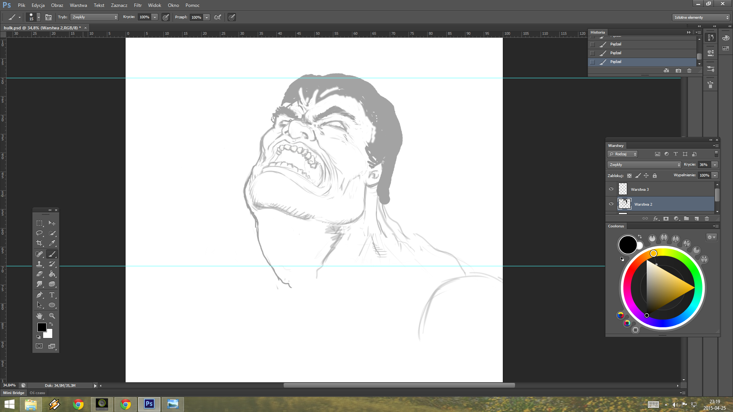Open brush preset picker arrow
The width and height of the screenshot is (733, 412).
pyautogui.click(x=39, y=17)
